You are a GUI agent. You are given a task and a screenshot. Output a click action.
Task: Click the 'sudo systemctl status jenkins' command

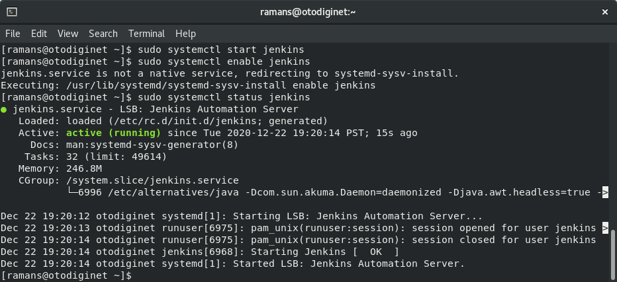click(x=224, y=97)
